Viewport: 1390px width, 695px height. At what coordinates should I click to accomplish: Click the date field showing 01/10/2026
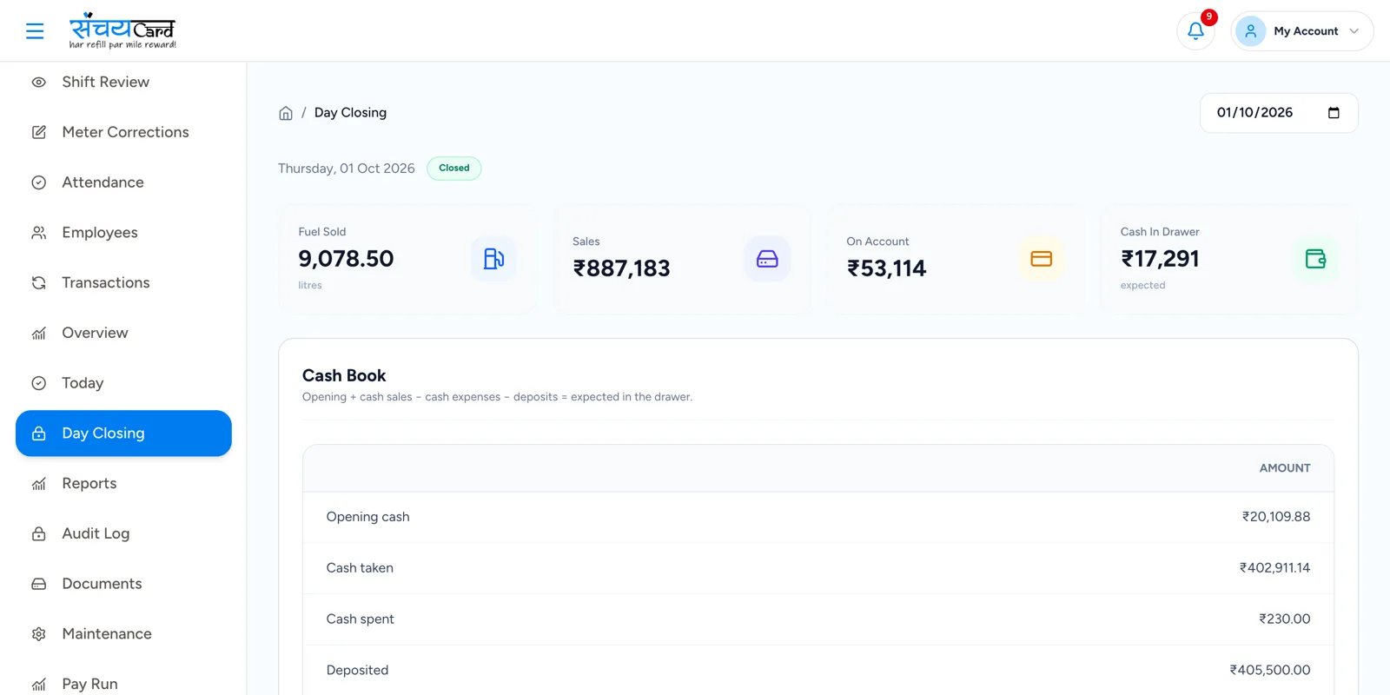click(1279, 113)
